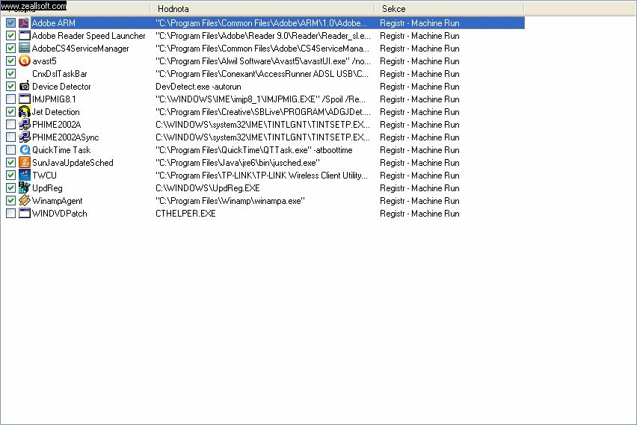Check the PHIME2002A checkbox
This screenshot has width=637, height=425.
(x=11, y=125)
